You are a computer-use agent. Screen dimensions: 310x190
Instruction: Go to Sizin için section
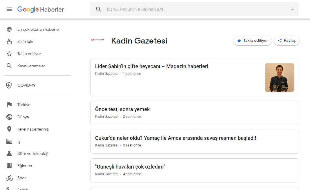click(x=25, y=42)
